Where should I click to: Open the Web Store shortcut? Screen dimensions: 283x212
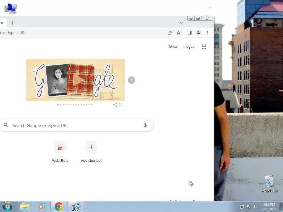tap(60, 152)
